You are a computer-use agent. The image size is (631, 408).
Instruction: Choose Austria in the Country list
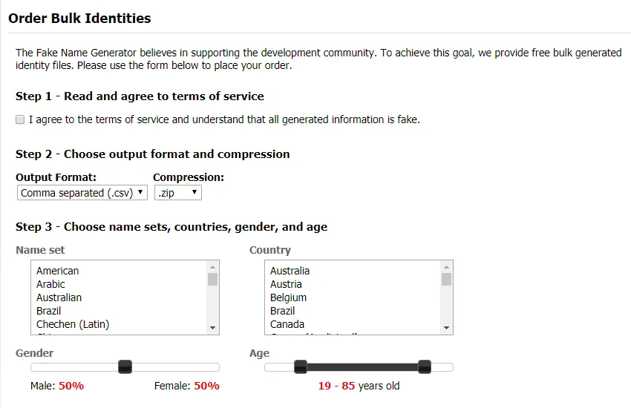tap(286, 284)
